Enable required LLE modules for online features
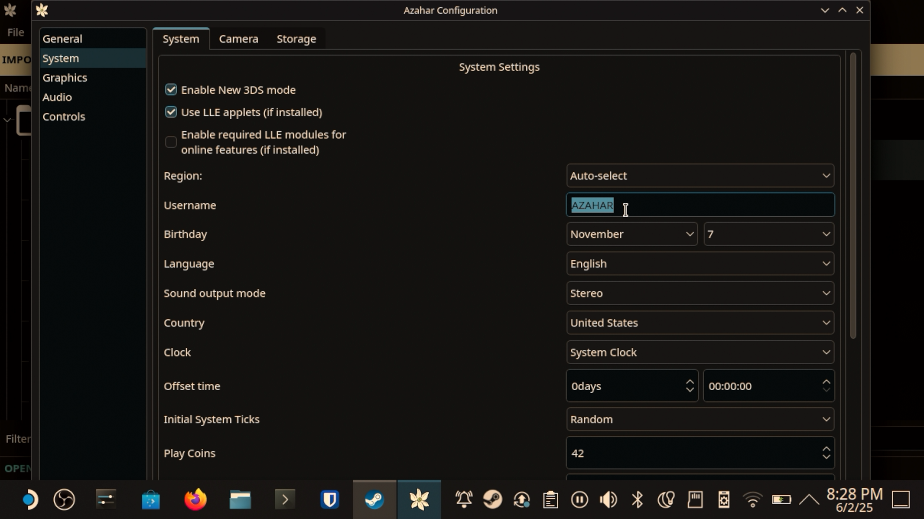Screen dimensions: 924x519 (x=171, y=142)
